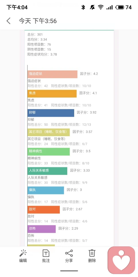This screenshot has height=277, width=138.
Task: Select the orange 焦虑 bar
Action: coord(52,93)
